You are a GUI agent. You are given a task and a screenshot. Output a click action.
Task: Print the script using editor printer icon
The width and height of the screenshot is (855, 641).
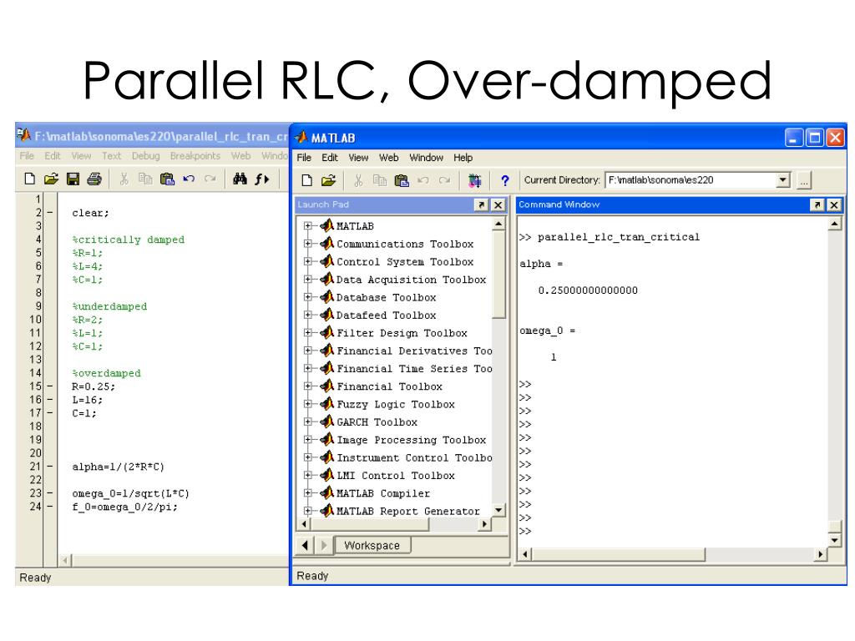point(94,179)
